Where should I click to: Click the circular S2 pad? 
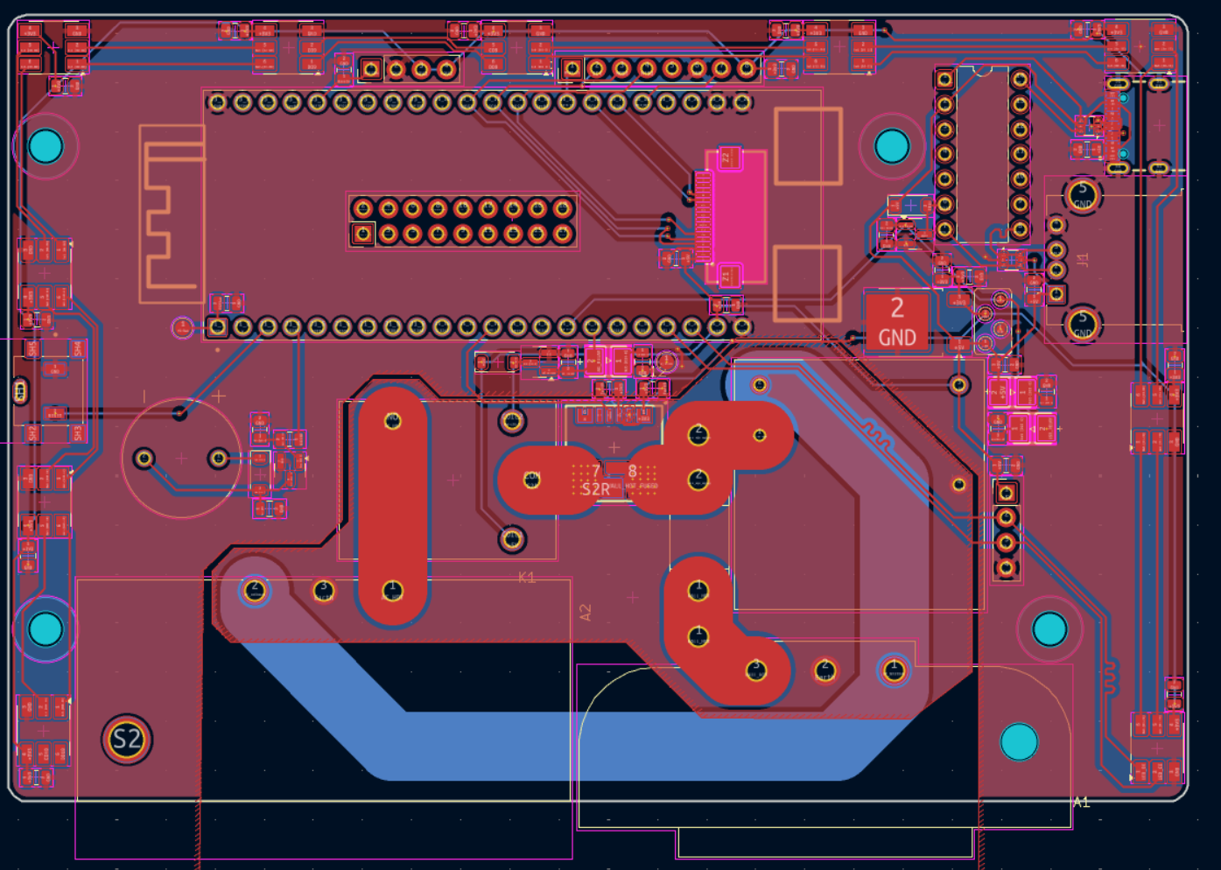[127, 740]
